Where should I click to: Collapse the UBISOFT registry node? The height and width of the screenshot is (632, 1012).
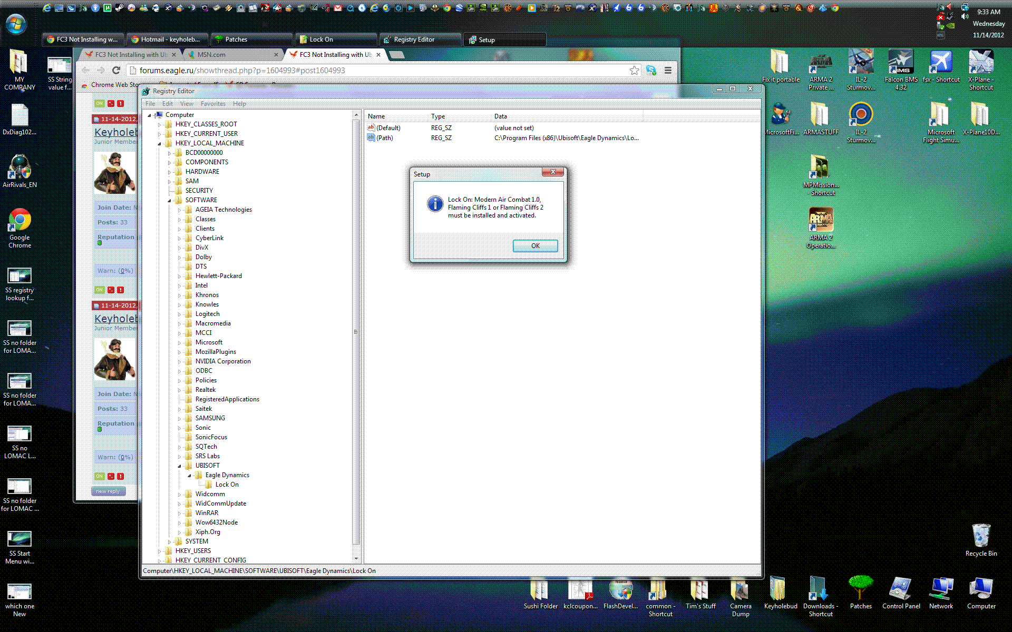[180, 466]
